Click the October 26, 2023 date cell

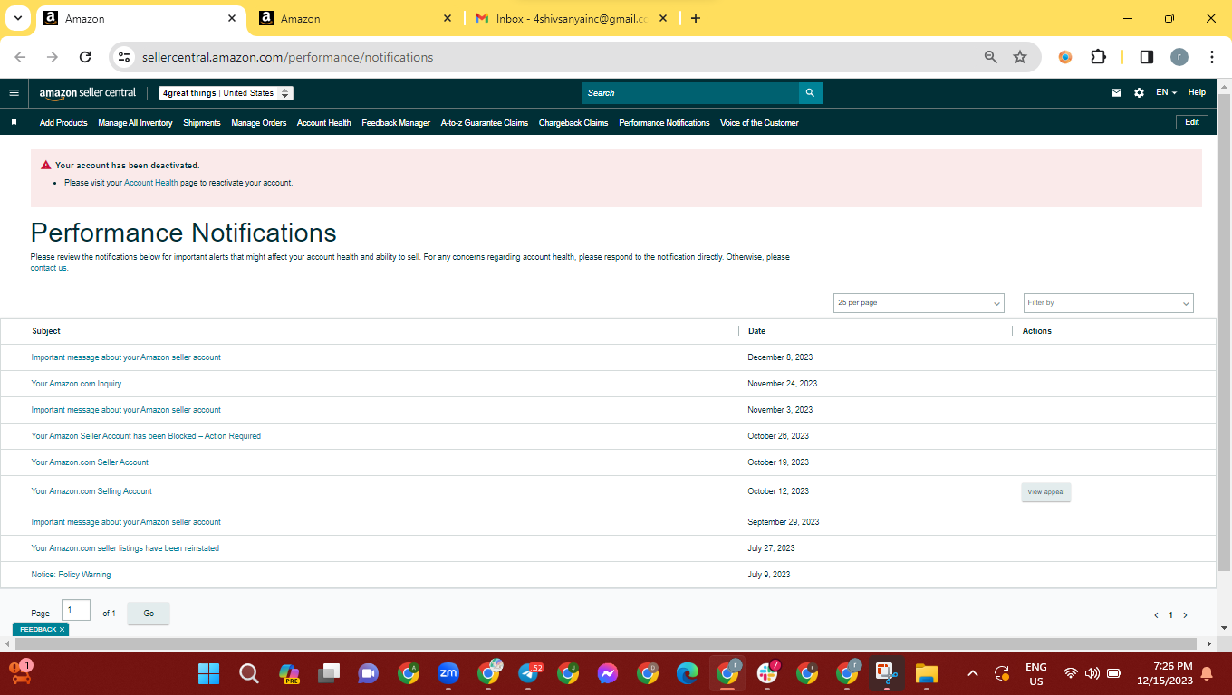pos(778,436)
